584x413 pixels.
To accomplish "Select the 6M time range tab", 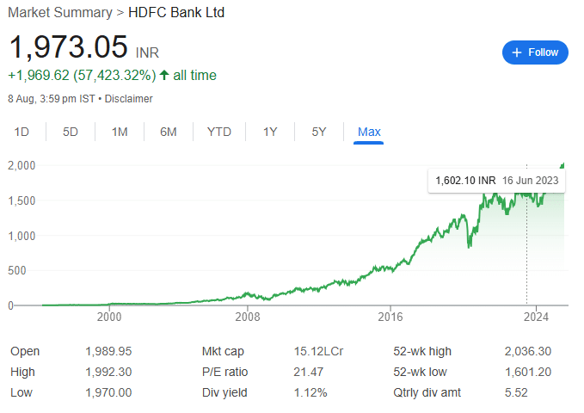I will click(x=169, y=132).
